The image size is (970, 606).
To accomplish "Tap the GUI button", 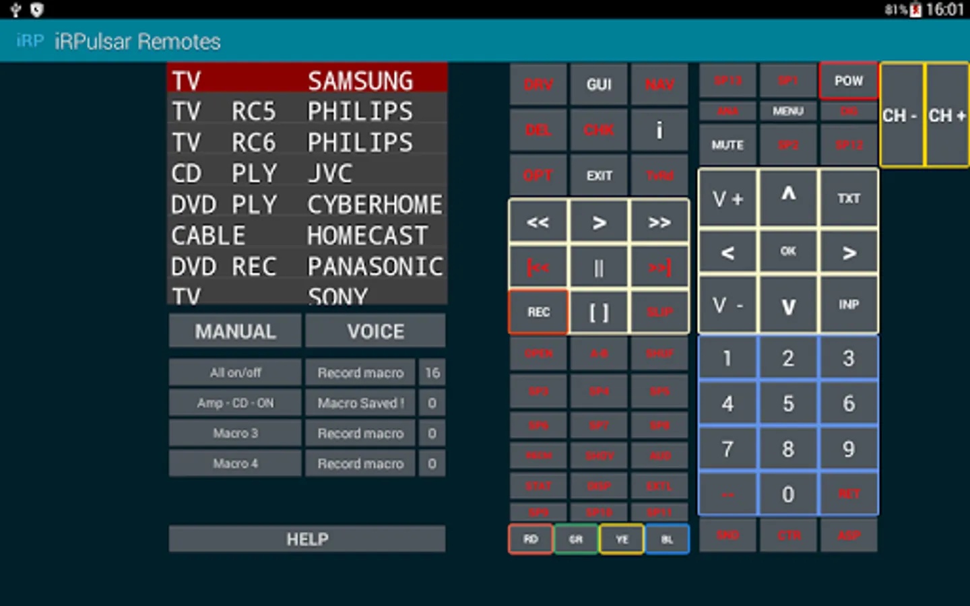I will (599, 84).
